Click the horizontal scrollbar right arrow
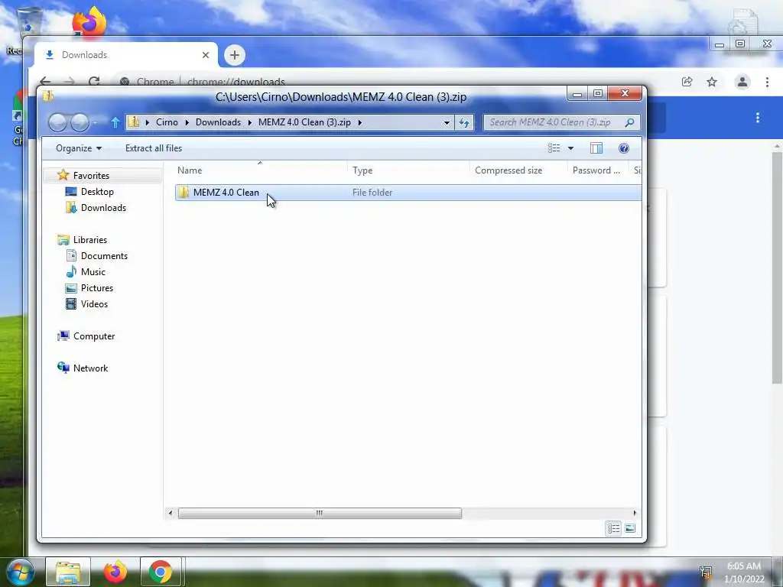 pyautogui.click(x=635, y=513)
